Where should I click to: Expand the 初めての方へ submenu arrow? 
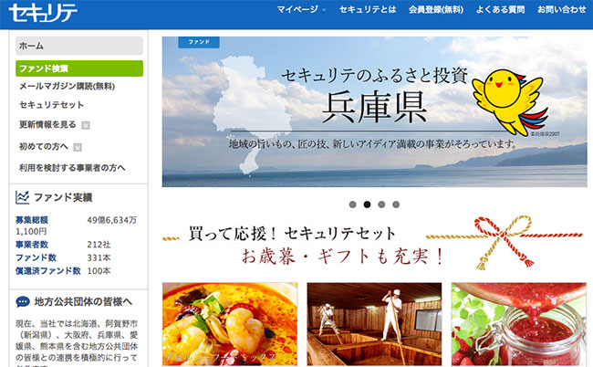(x=78, y=147)
